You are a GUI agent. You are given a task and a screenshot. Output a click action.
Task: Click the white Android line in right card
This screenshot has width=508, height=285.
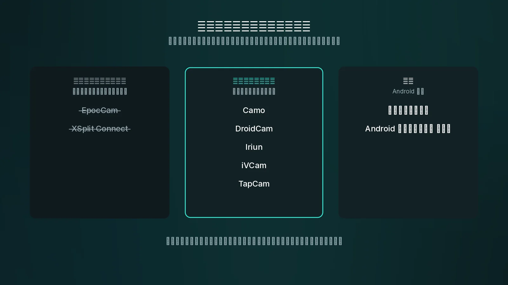pos(408,129)
